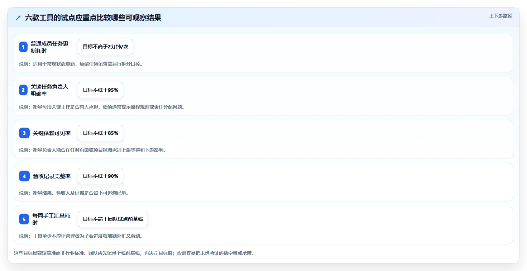Click the 目标不低于85% pill
The image size is (527, 271).
(100, 133)
